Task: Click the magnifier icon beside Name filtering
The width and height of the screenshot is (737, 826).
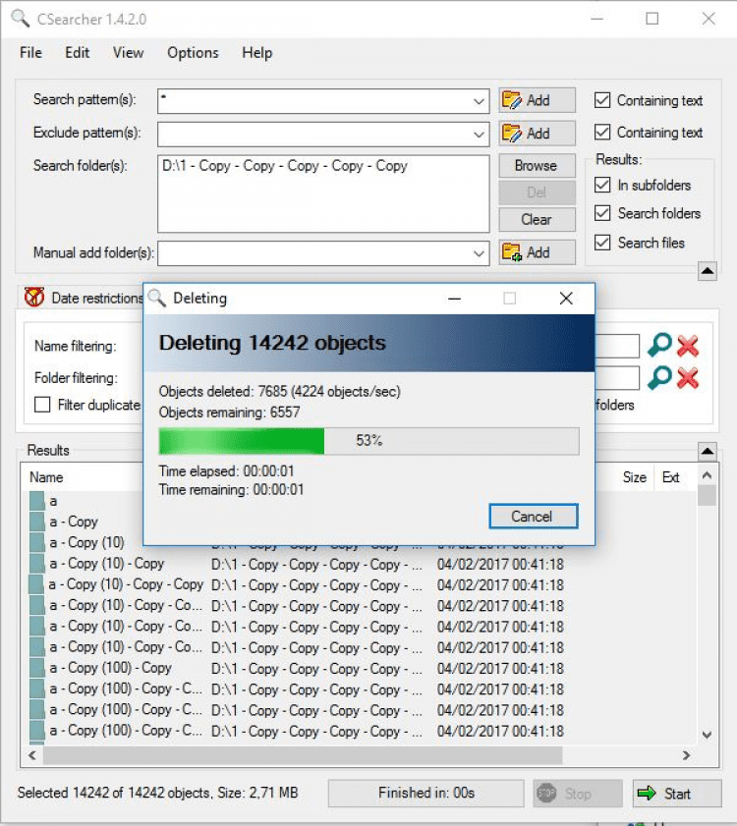Action: click(x=659, y=346)
